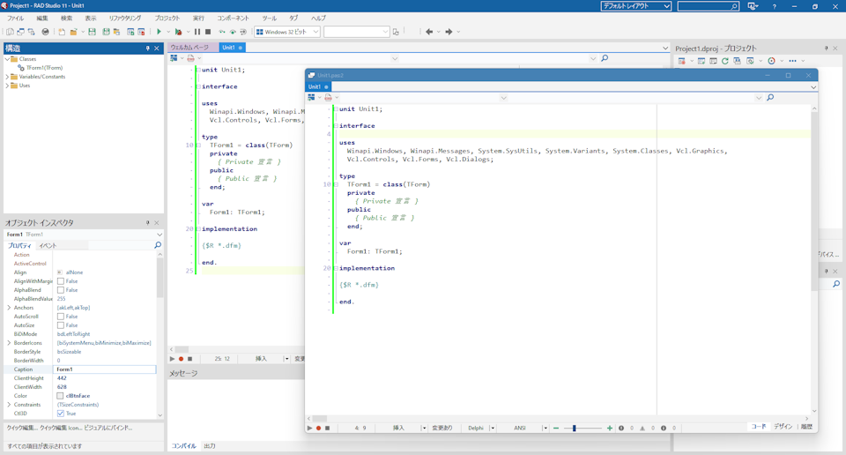Open the プロジェクト menu
This screenshot has width=846, height=455.
pyautogui.click(x=167, y=18)
